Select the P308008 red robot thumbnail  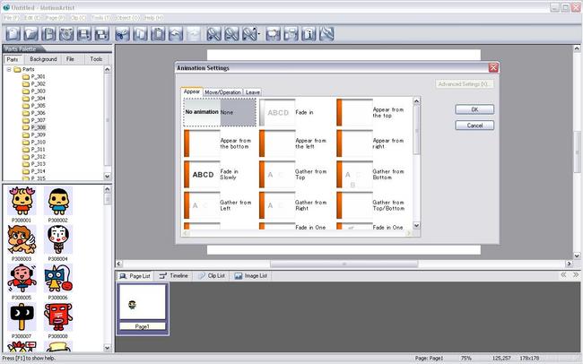(x=58, y=317)
